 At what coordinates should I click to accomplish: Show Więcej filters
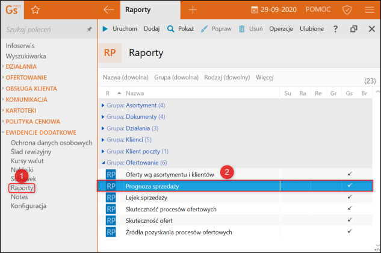[x=264, y=77]
